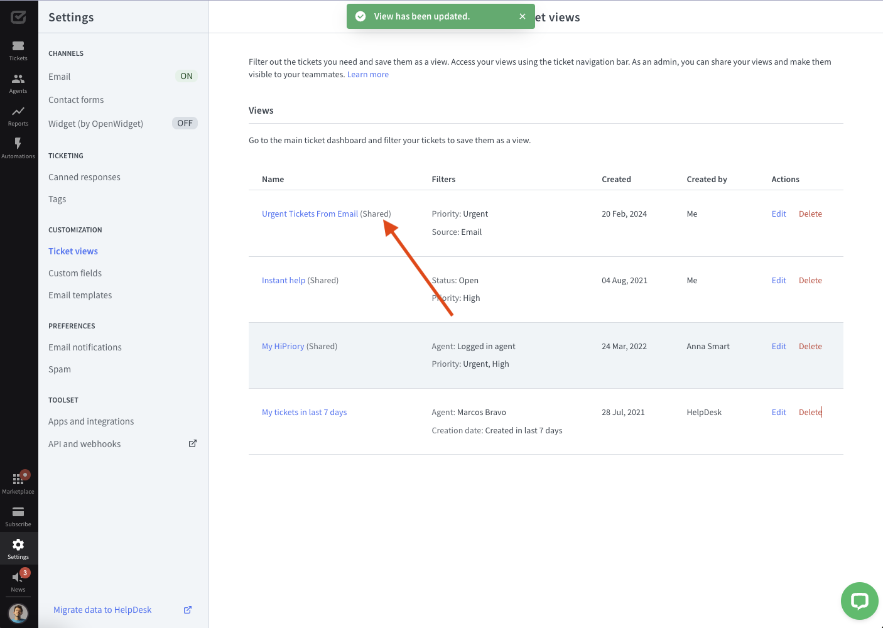Click the Learn more link
Viewport: 883px width, 628px height.
(x=368, y=74)
